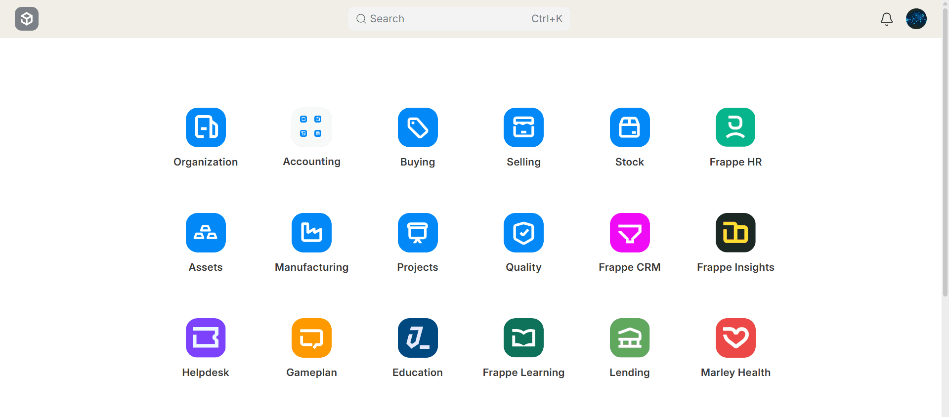
Task: Launch Frappe CRM
Action: pos(630,233)
